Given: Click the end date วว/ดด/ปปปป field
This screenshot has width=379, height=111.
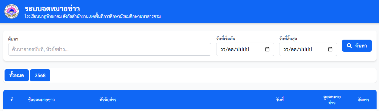Looking at the screenshot, I should [308, 49].
